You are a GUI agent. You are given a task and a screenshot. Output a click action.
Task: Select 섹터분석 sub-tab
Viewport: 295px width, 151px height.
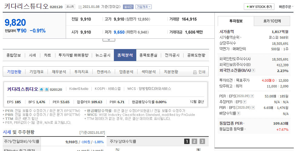(148, 72)
